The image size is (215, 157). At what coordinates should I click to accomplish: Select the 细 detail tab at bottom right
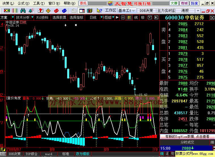click(162, 154)
